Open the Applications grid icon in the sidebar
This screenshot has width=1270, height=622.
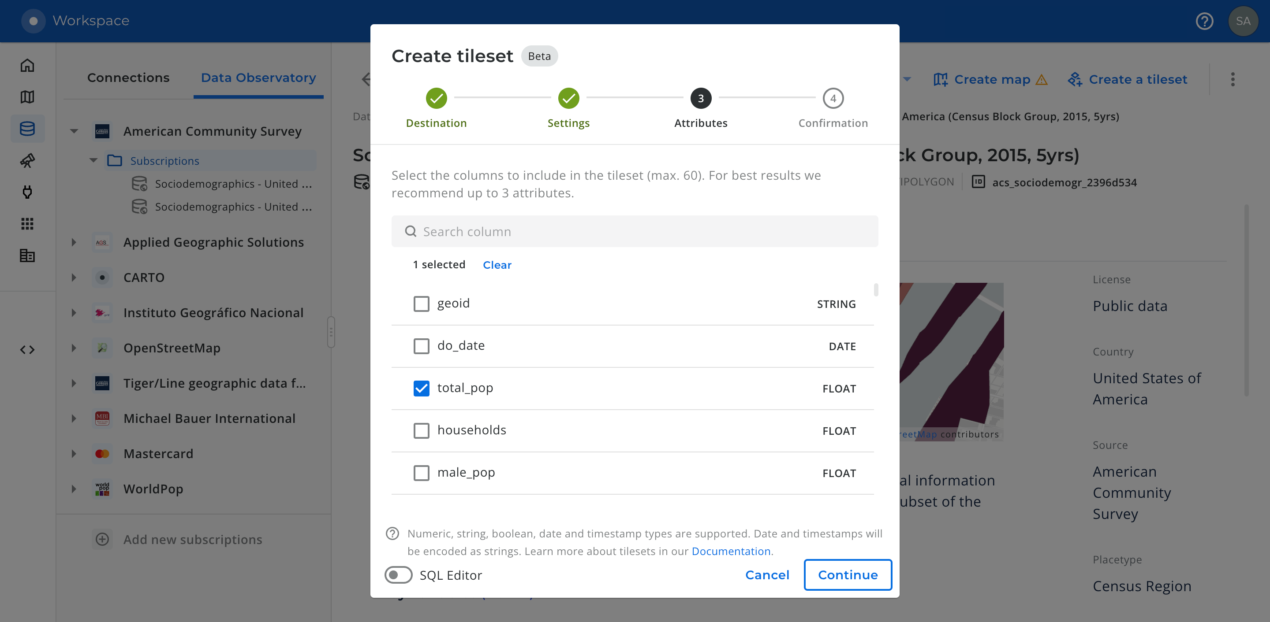pos(28,224)
